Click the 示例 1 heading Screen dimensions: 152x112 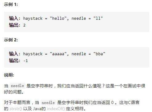(x=11, y=4)
